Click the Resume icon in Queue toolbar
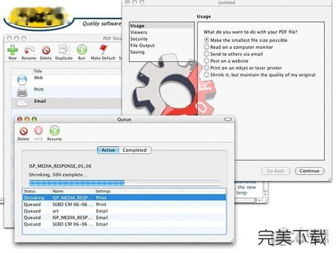Viewport: 336px width, 253px height. pyautogui.click(x=55, y=130)
